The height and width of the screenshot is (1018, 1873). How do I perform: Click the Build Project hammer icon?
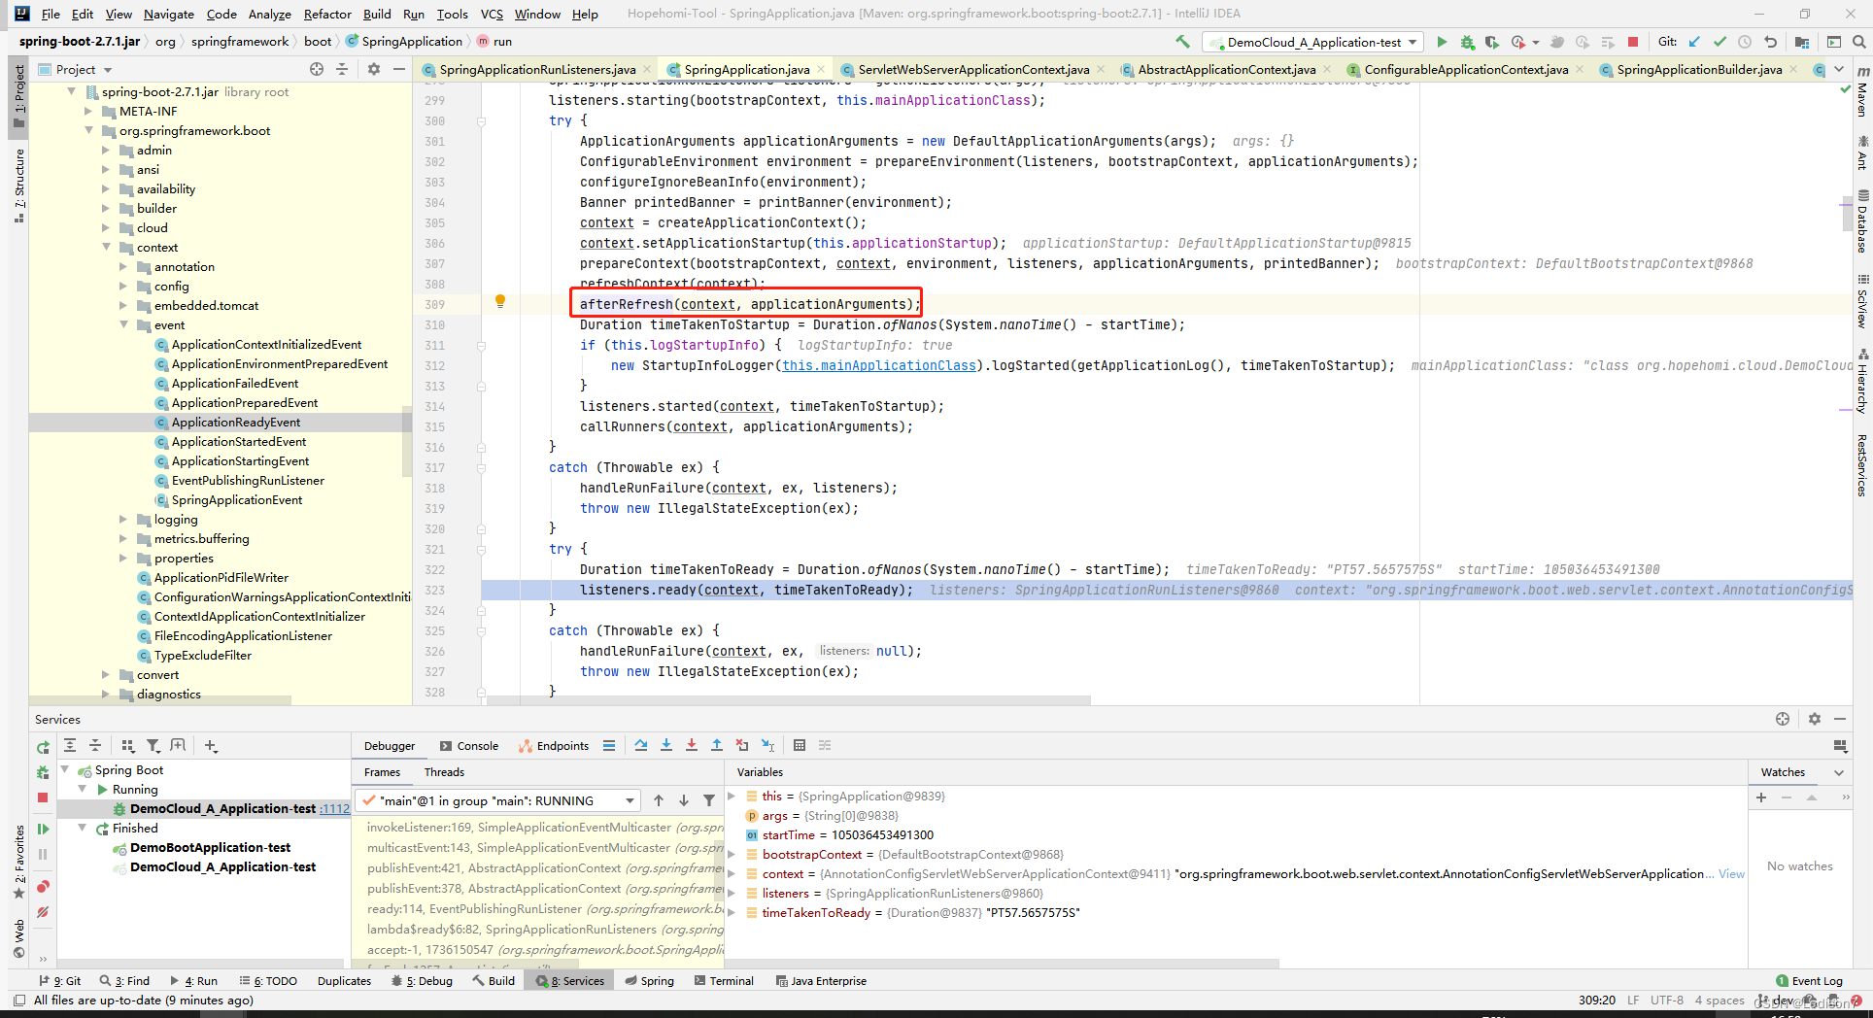(x=1182, y=42)
